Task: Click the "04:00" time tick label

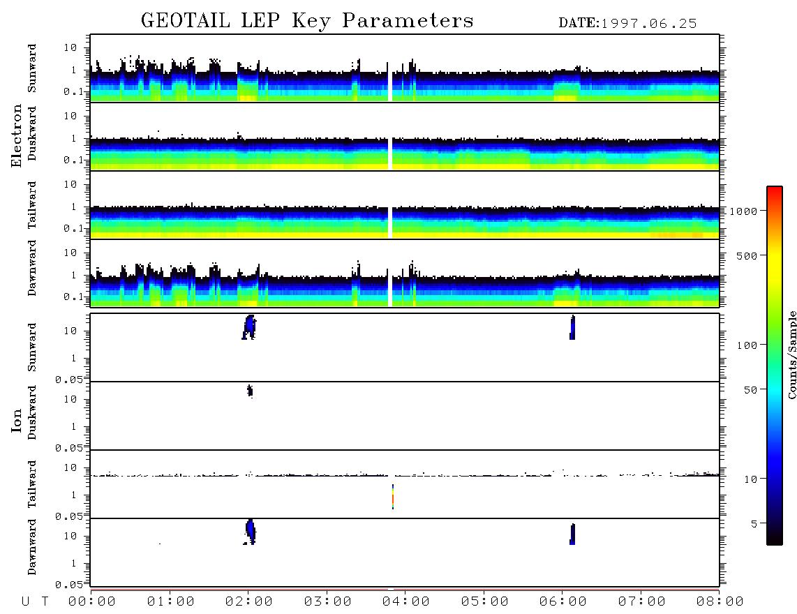Action: click(x=405, y=602)
